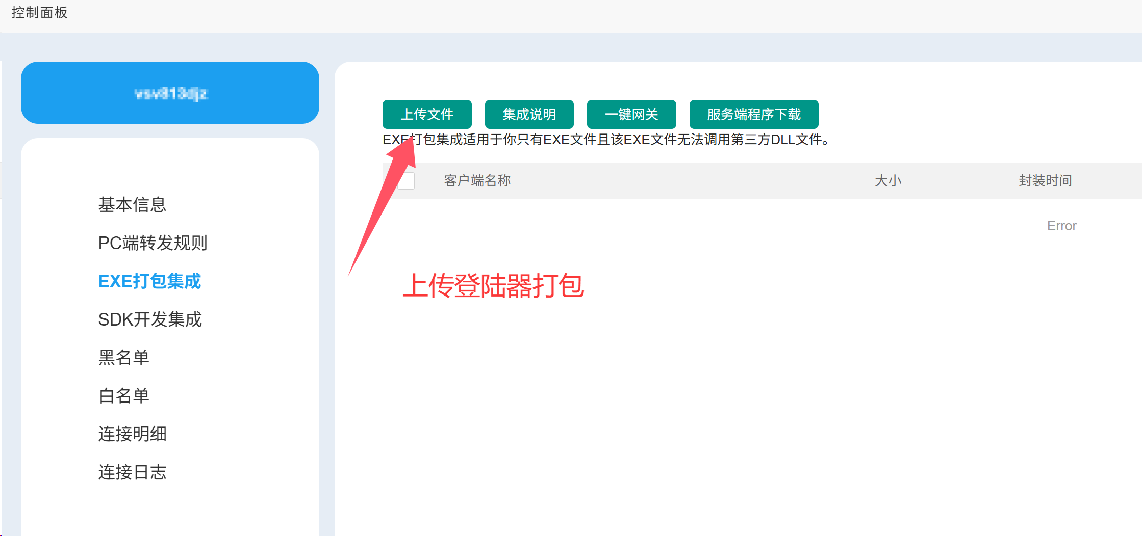Click the blue account name banner
The height and width of the screenshot is (536, 1142).
[170, 92]
